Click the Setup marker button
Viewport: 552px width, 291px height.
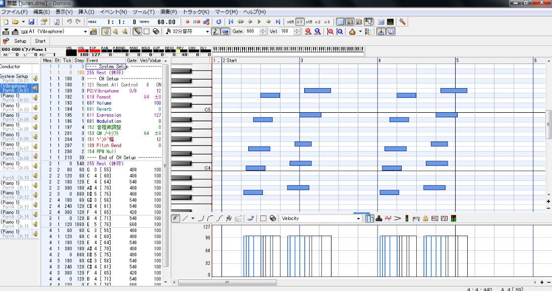20,41
